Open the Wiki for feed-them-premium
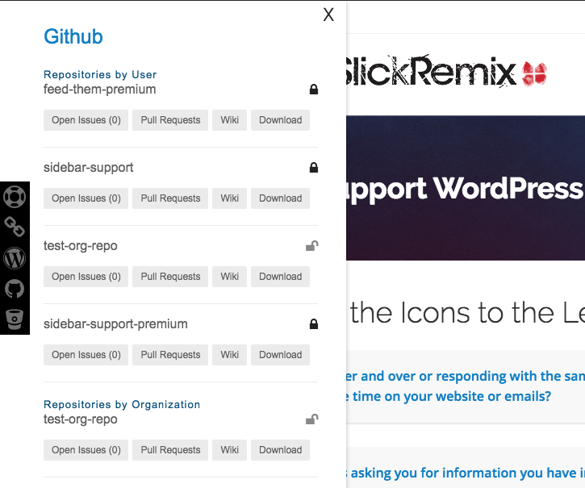This screenshot has height=488, width=585. pos(229,120)
